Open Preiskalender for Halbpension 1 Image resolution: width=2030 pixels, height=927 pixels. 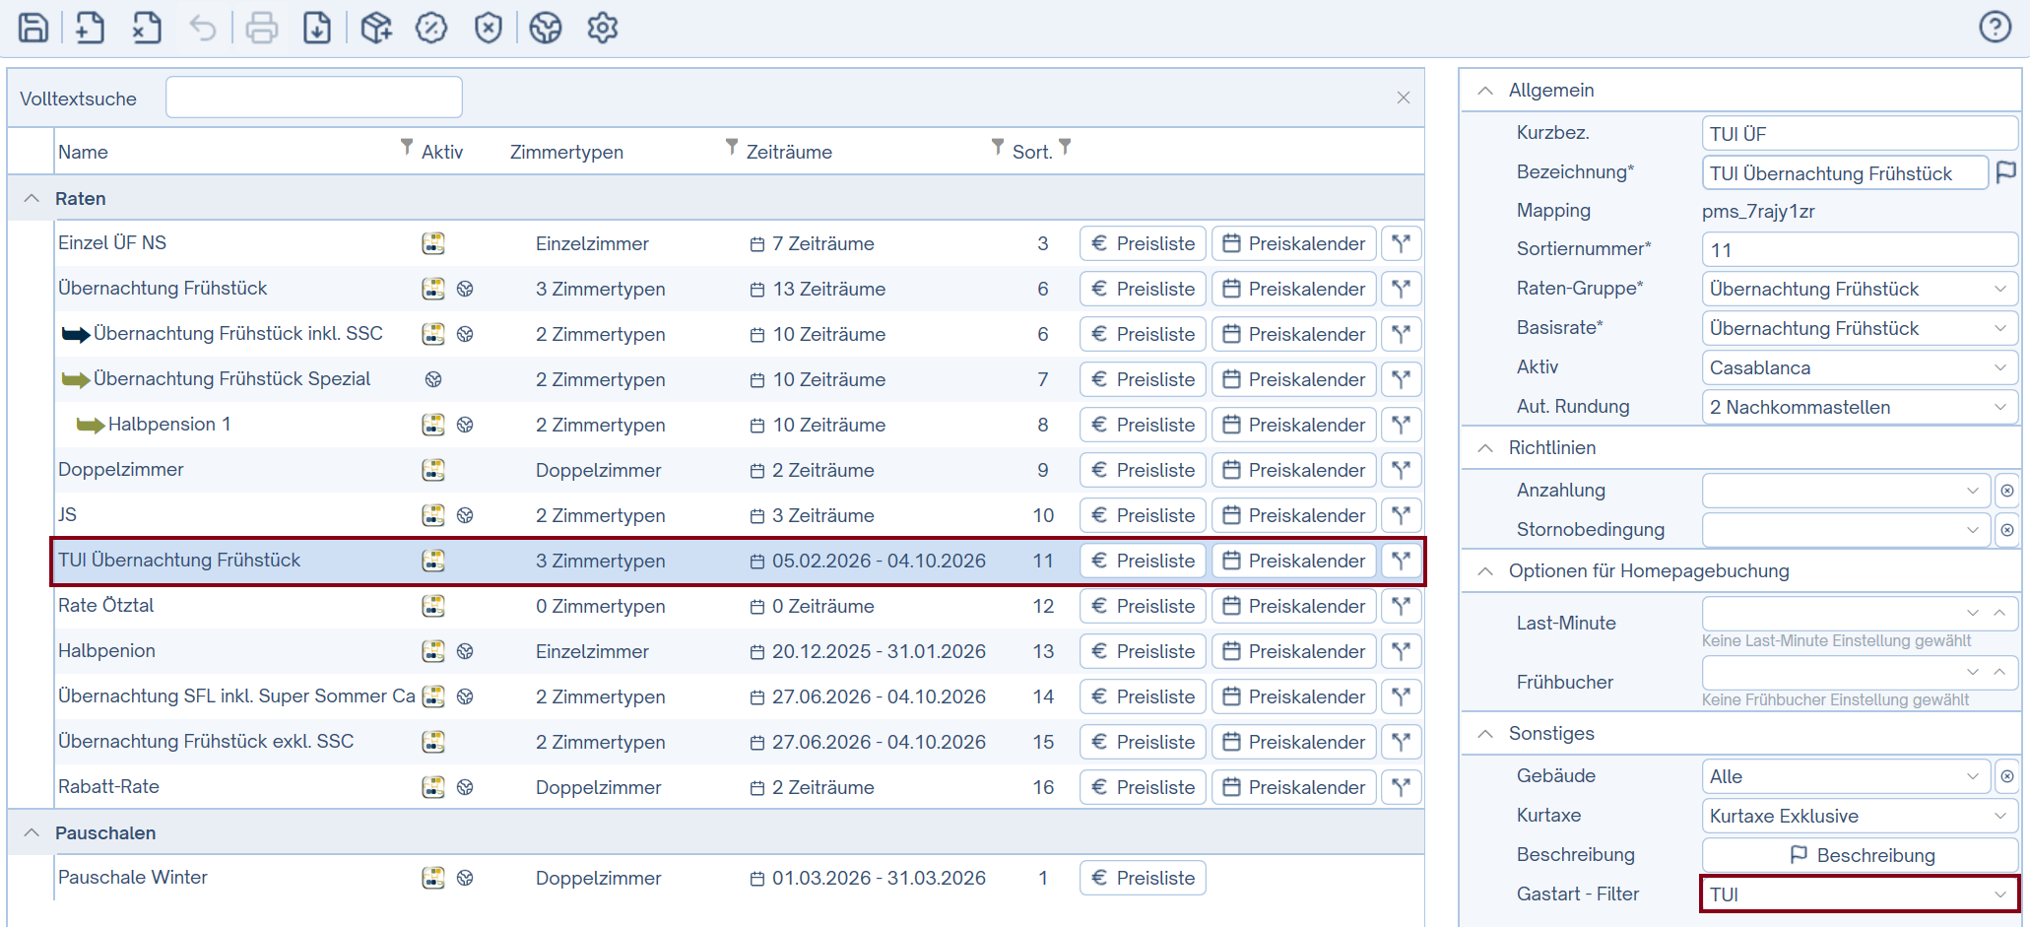click(x=1294, y=425)
